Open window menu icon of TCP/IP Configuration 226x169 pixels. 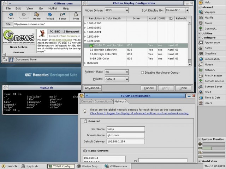coord(82,96)
